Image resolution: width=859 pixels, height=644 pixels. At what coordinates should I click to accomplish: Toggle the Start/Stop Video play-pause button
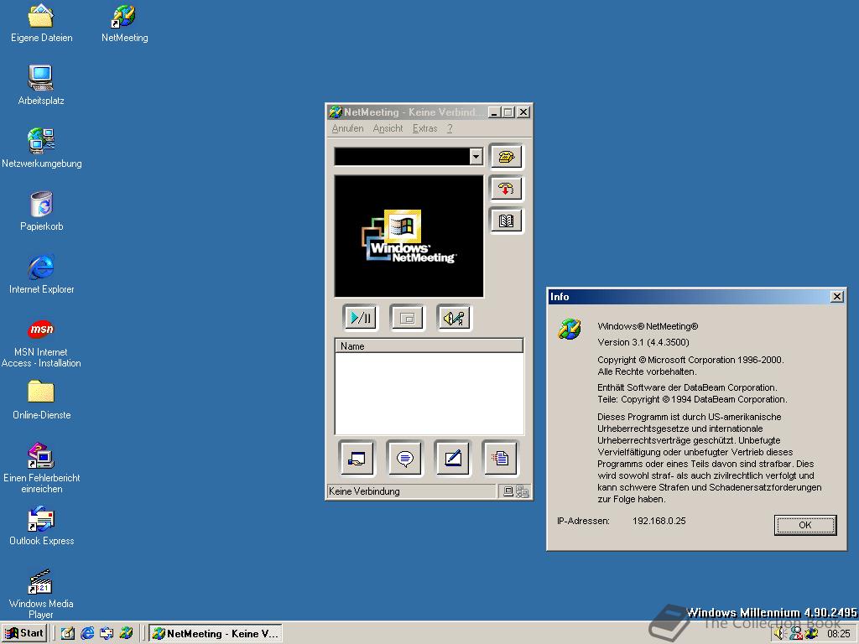(361, 318)
